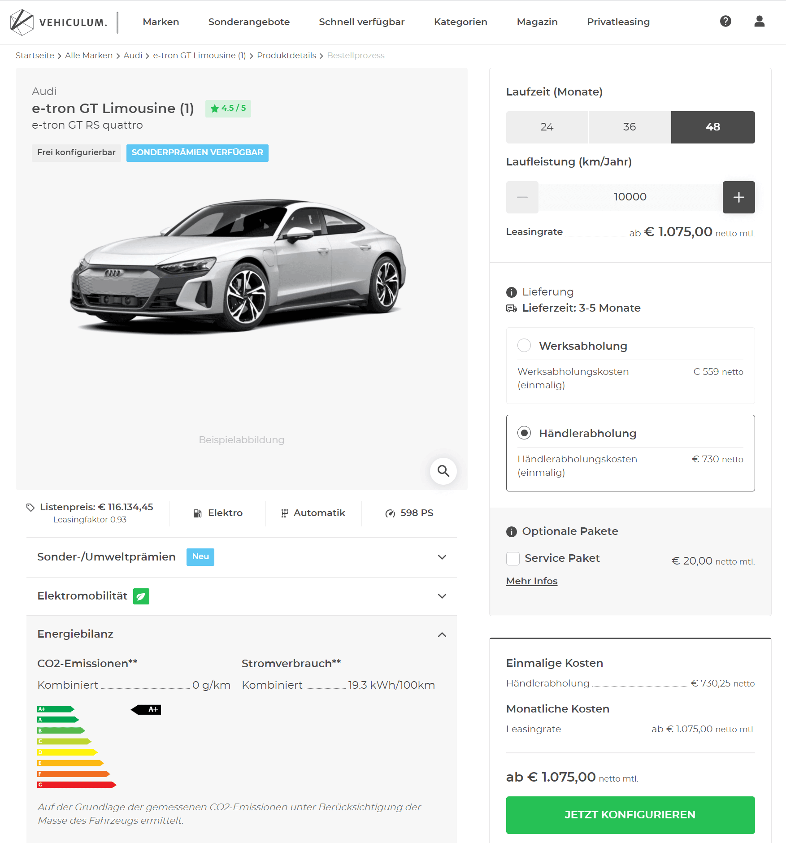Open the user account icon

tap(759, 21)
